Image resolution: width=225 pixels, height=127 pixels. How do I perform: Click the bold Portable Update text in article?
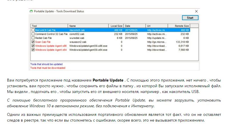coord(108,80)
